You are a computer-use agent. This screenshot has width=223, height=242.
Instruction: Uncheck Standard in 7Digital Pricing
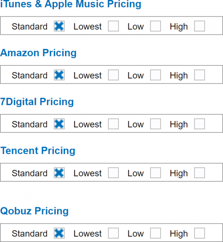click(x=59, y=124)
